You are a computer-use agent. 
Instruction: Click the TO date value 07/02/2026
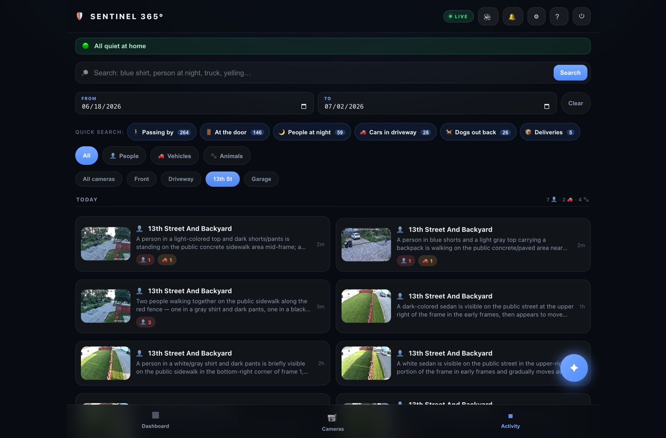point(344,107)
